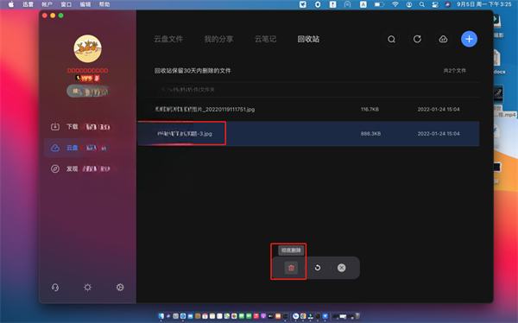This screenshot has height=323, width=518.
Task: Click date of the 886.3KB file
Action: (439, 134)
